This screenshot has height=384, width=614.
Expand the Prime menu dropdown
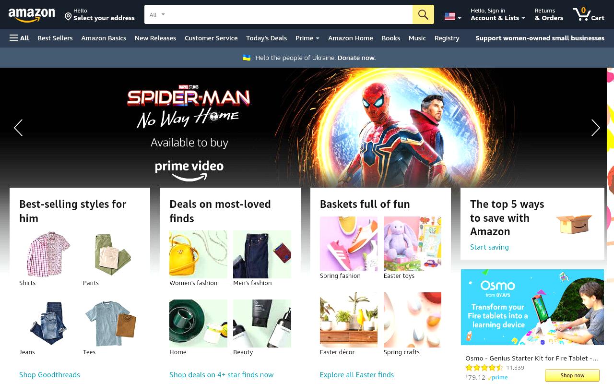pyautogui.click(x=307, y=38)
